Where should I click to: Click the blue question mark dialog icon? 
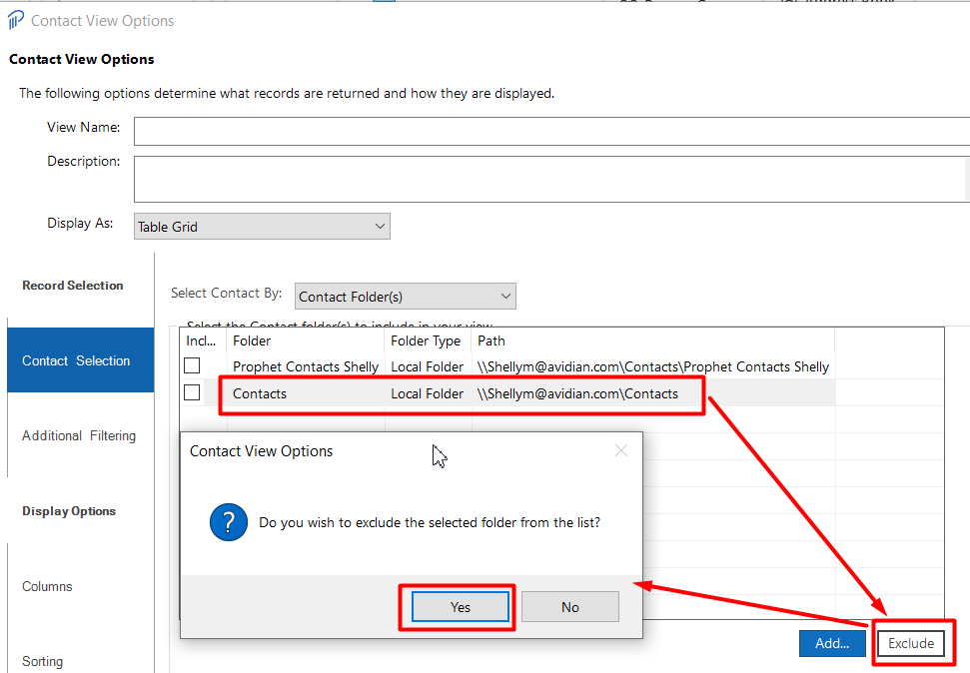coord(229,522)
